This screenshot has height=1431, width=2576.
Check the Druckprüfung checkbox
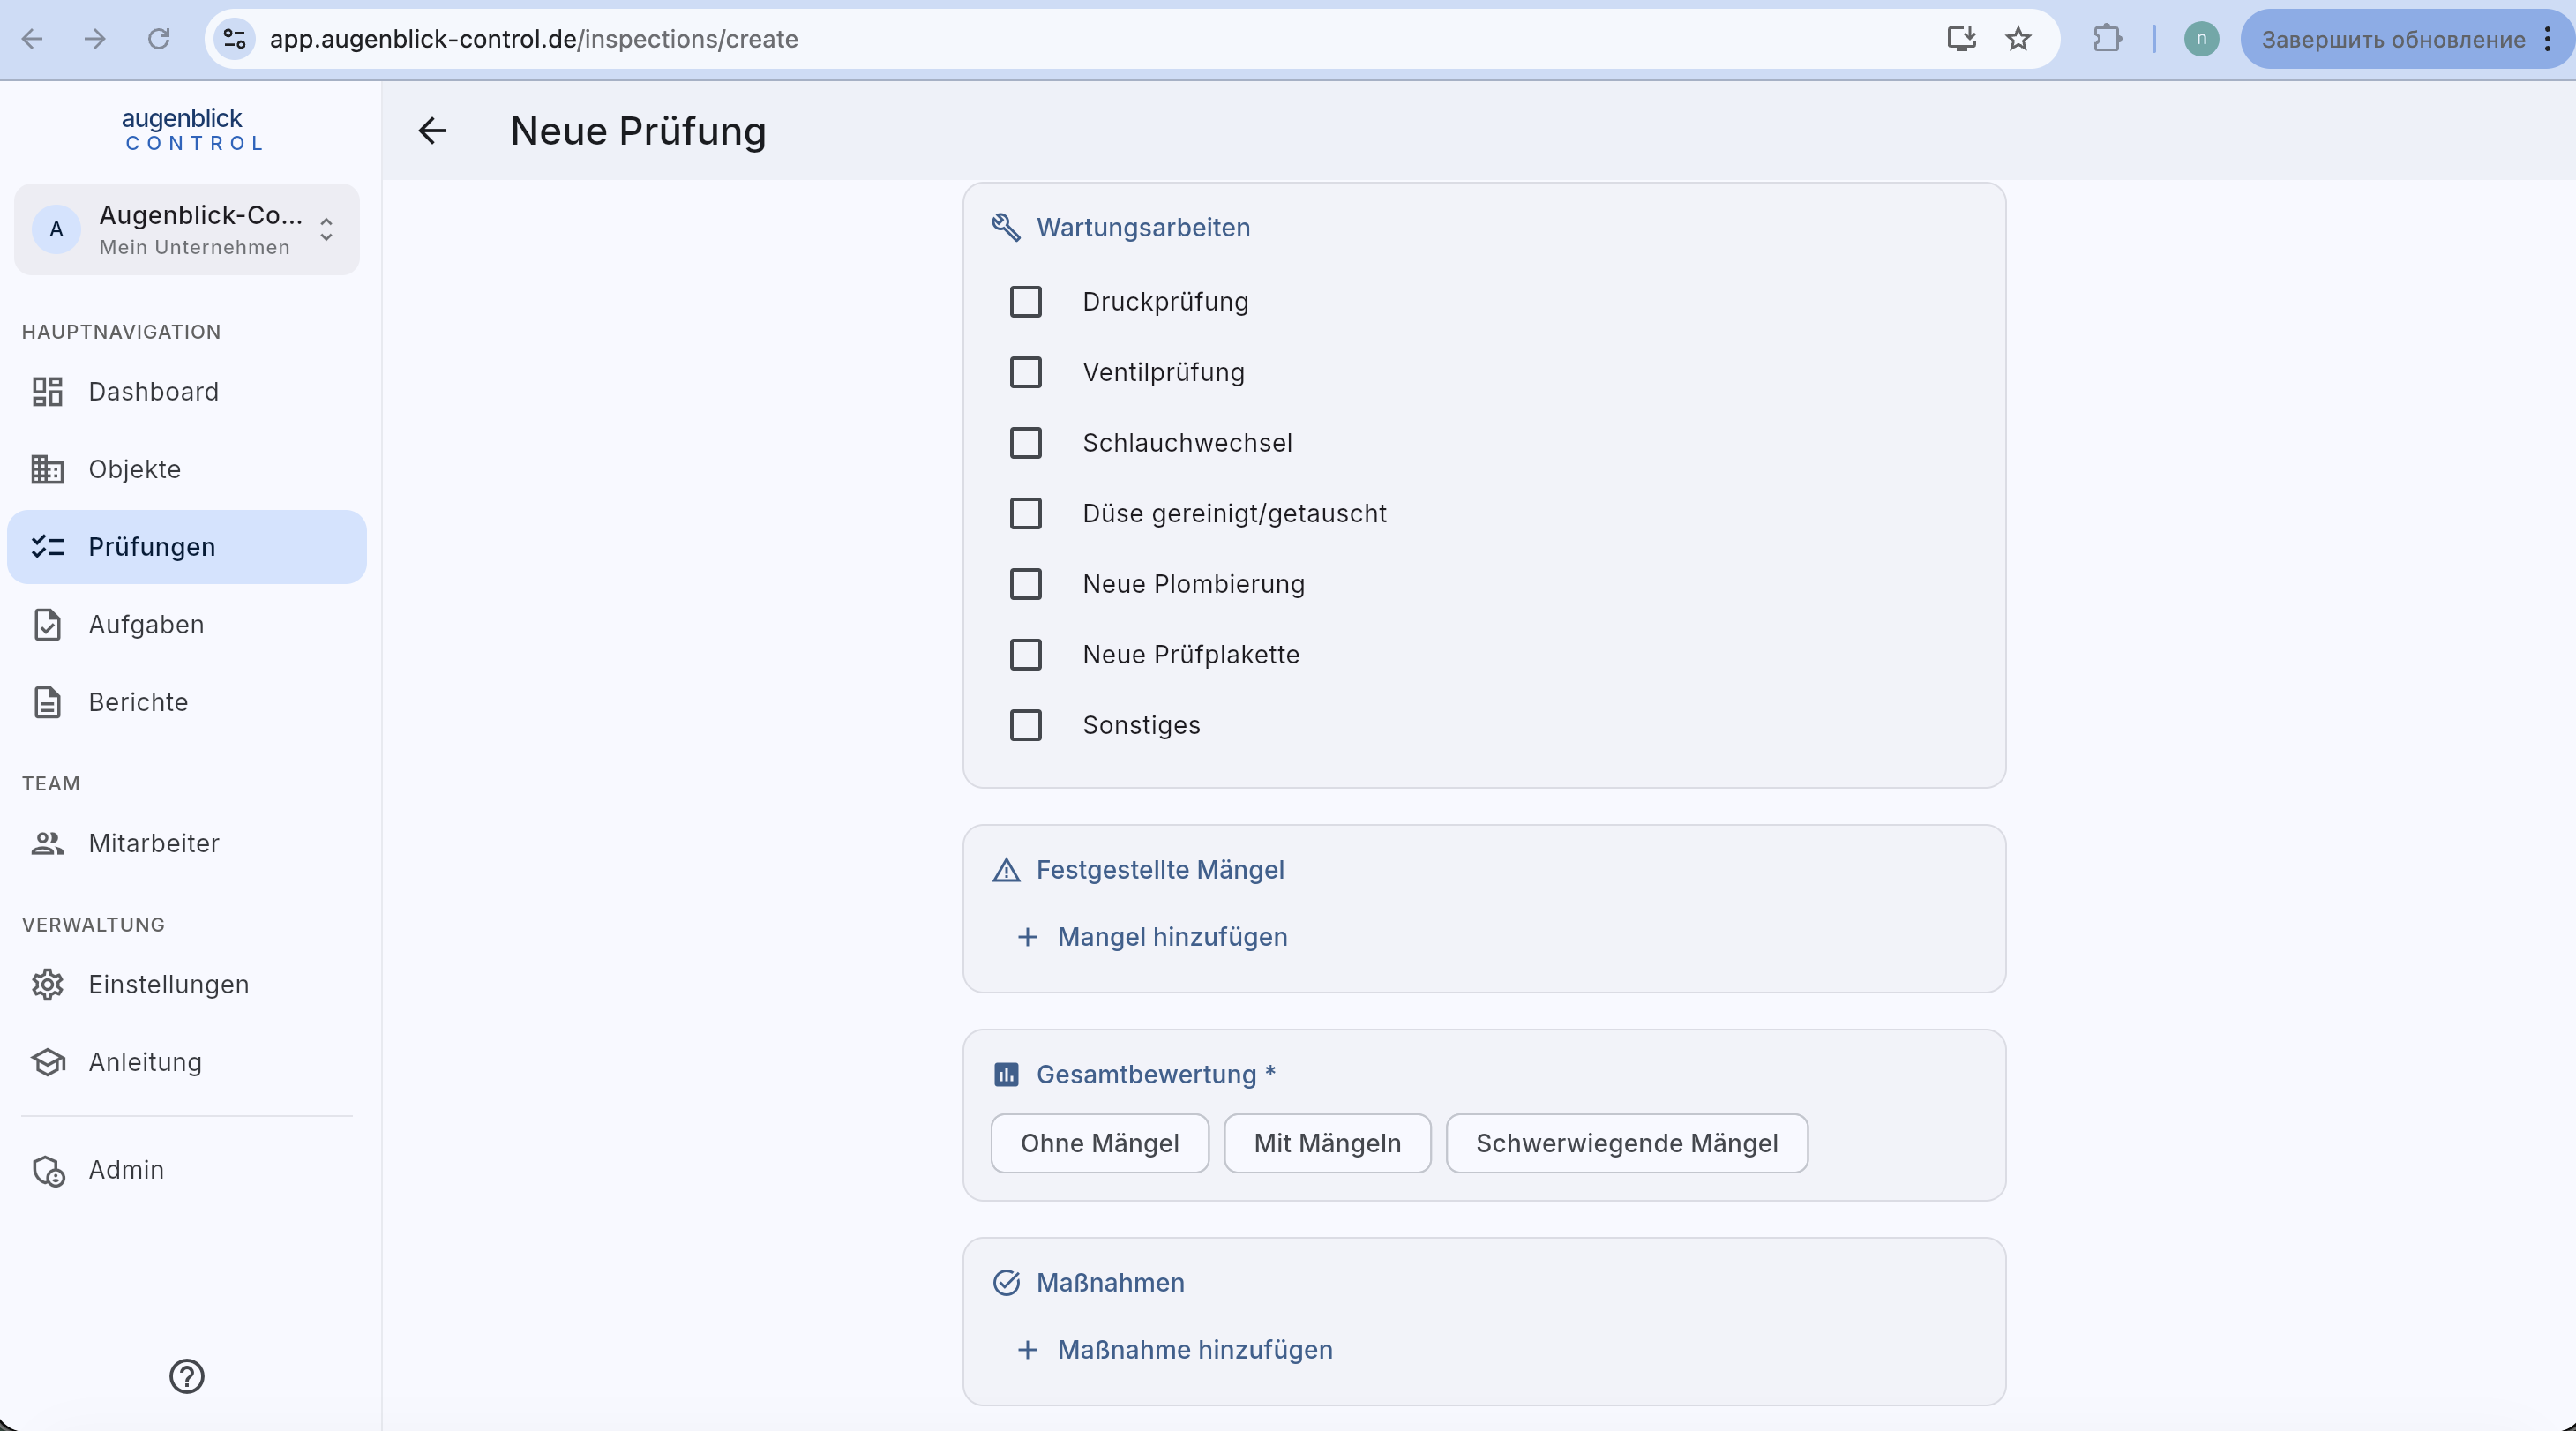click(x=1025, y=302)
